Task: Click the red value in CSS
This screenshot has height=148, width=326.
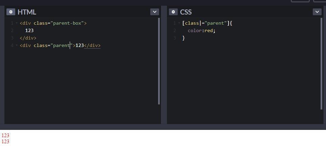Action: point(209,31)
